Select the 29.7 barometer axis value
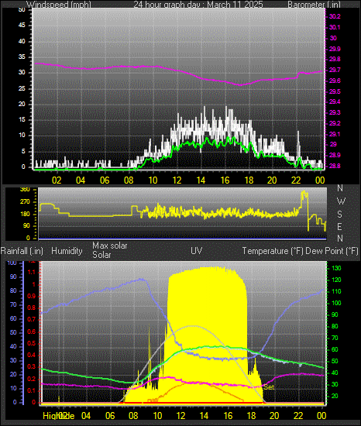The height and width of the screenshot is (426, 361). [335, 70]
